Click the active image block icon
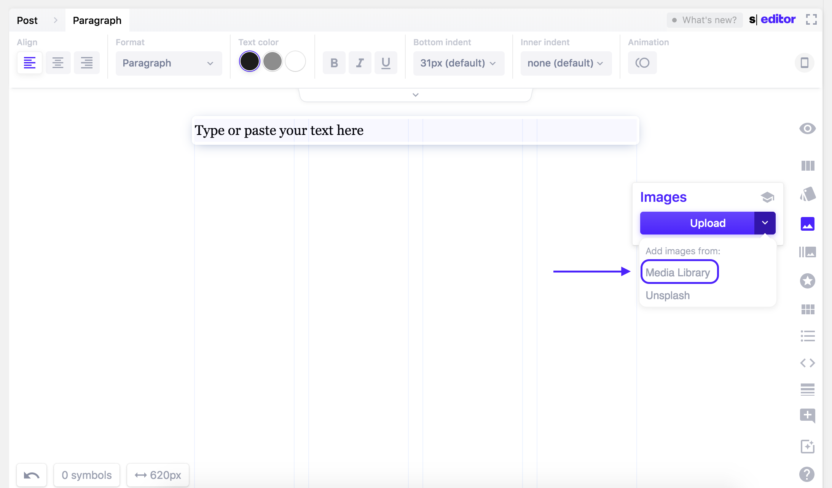832x488 pixels. point(807,224)
